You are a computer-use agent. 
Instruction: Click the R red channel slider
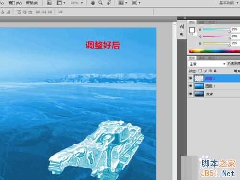tap(216, 29)
